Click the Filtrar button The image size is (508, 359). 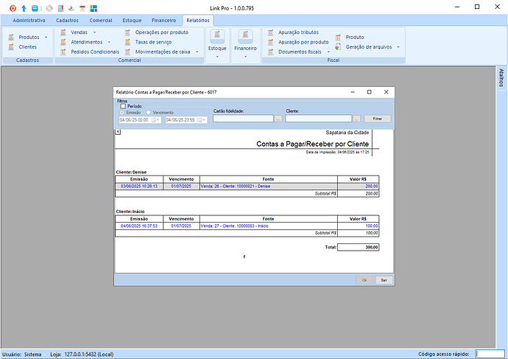[x=378, y=119]
